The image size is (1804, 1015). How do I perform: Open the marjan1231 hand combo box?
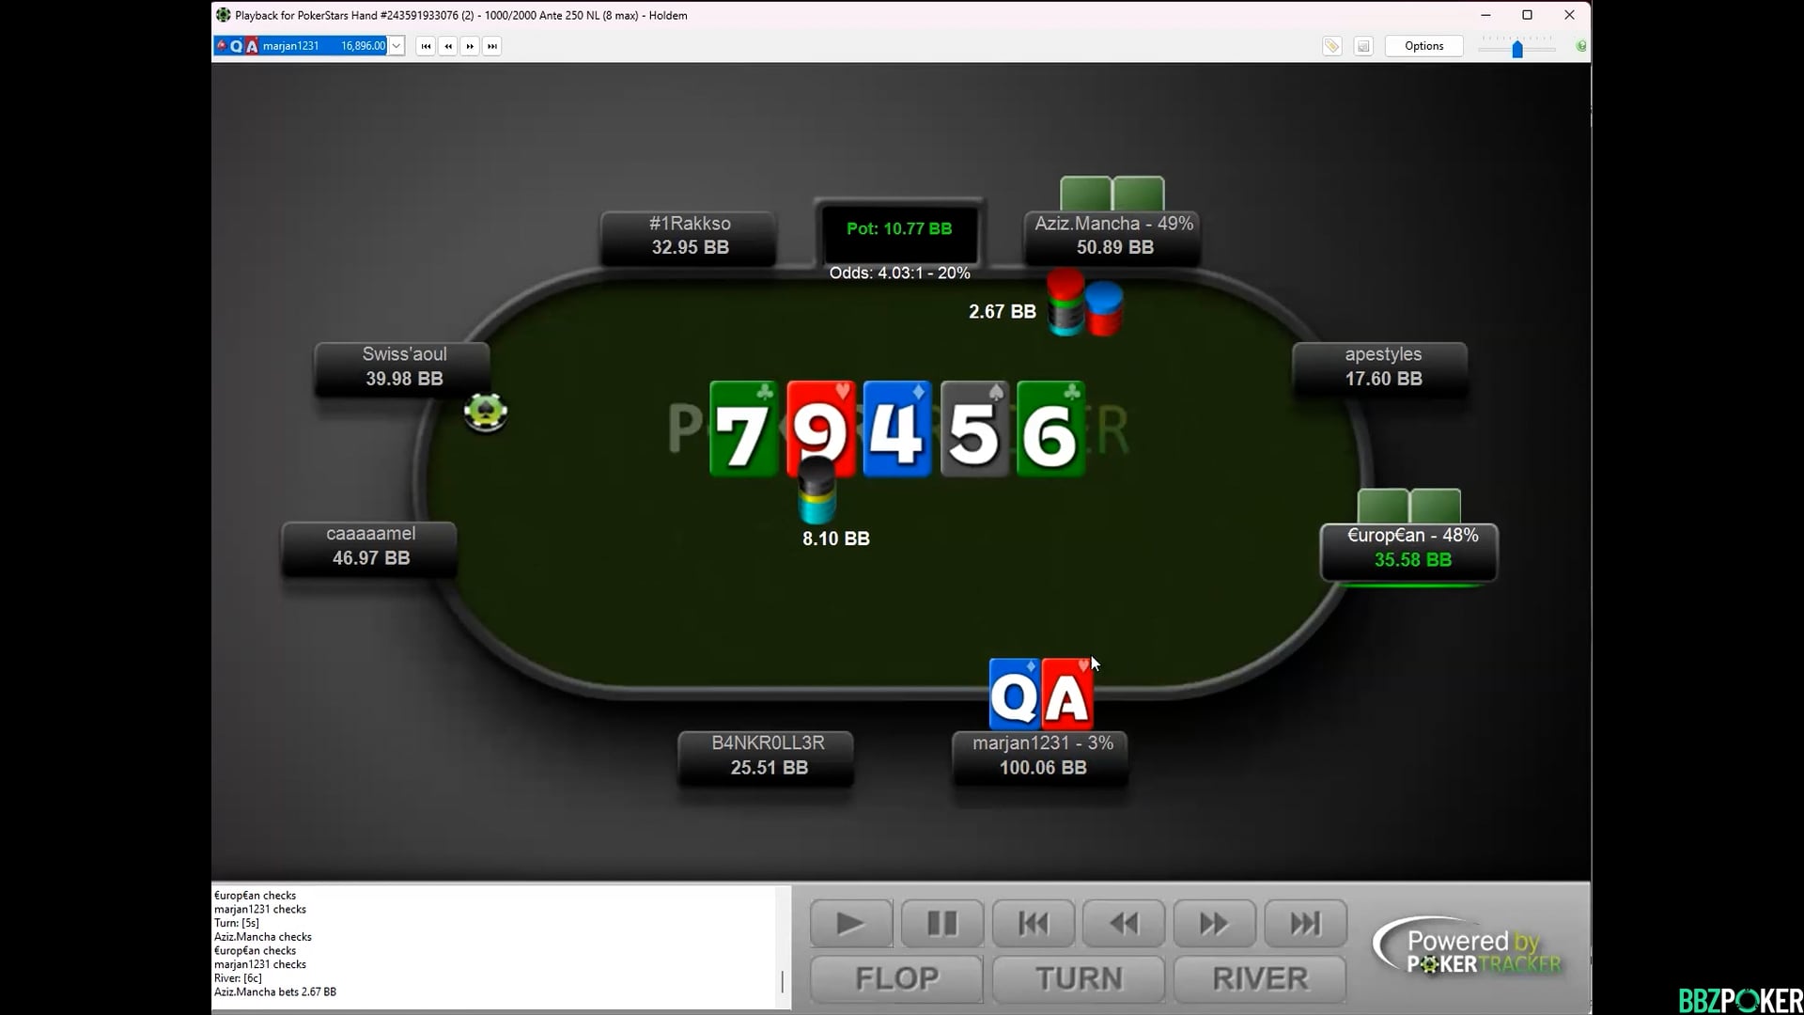coord(301,46)
